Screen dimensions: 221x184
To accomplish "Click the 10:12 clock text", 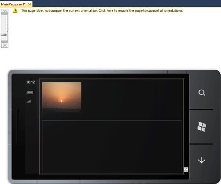I will pyautogui.click(x=31, y=82).
